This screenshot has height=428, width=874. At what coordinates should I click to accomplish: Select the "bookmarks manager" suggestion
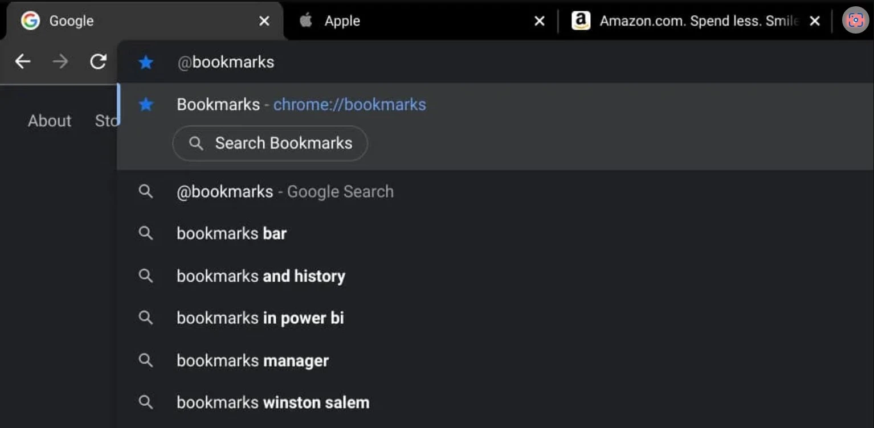[x=495, y=360]
